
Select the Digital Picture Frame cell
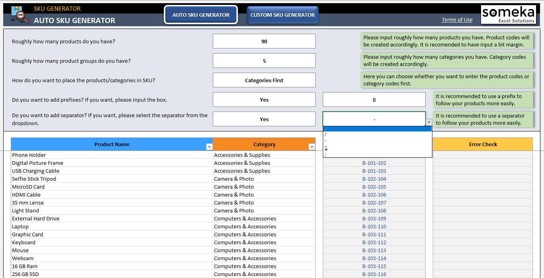click(112, 163)
